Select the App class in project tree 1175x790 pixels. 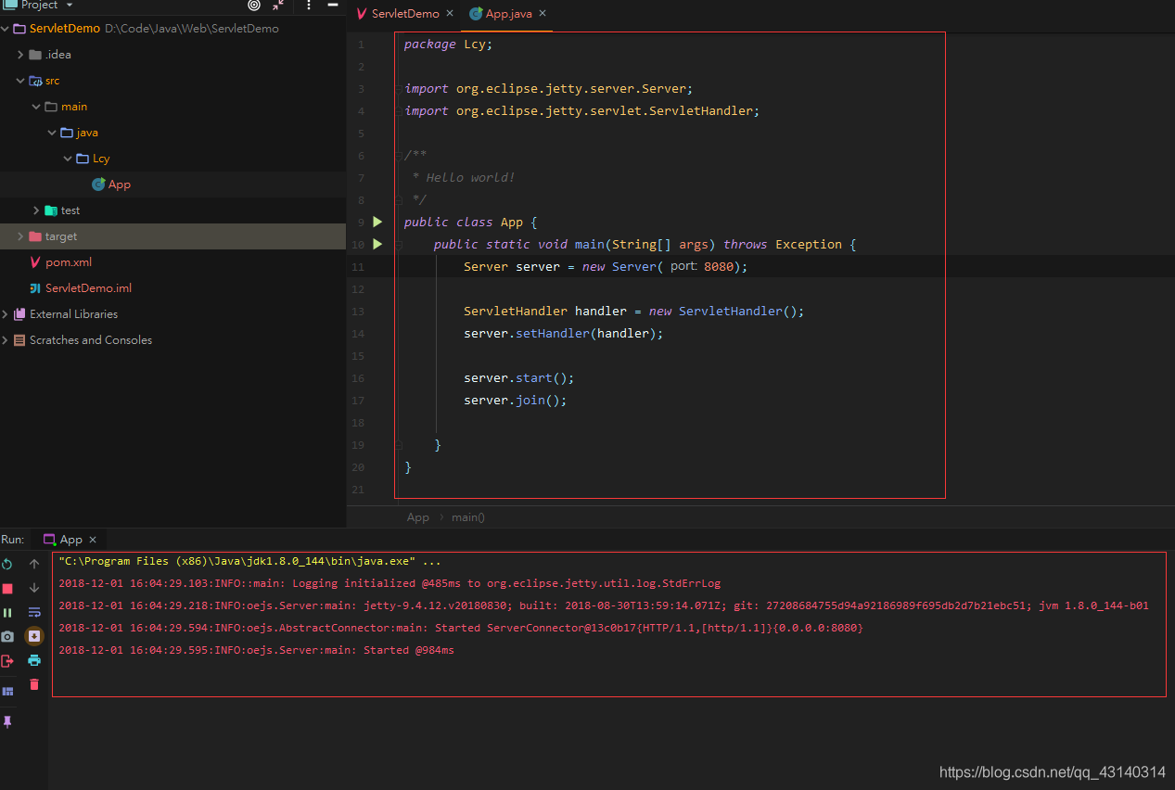click(172, 185)
